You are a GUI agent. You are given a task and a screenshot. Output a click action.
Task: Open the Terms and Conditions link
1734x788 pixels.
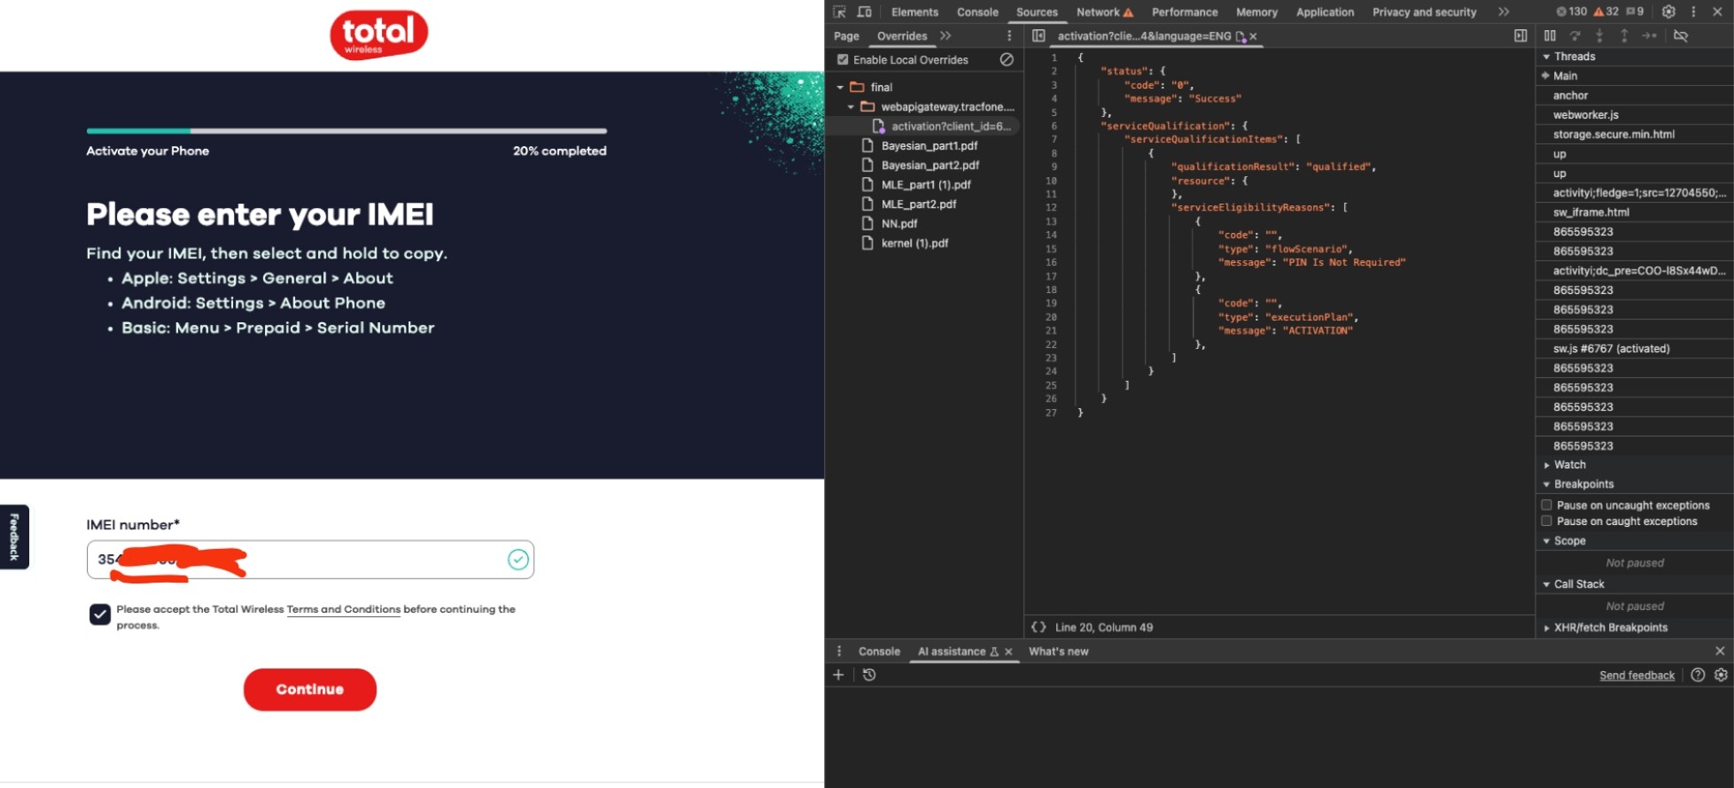coord(343,609)
